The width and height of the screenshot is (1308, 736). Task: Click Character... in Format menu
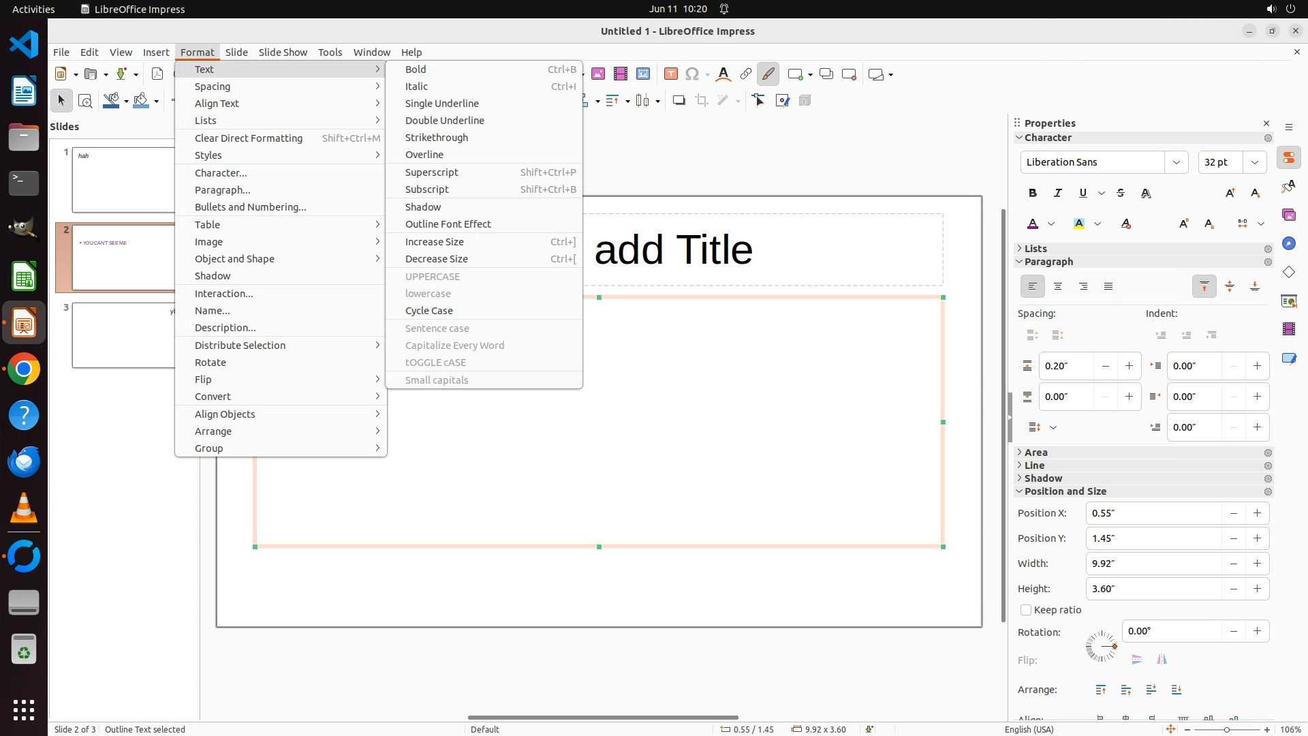coord(221,173)
